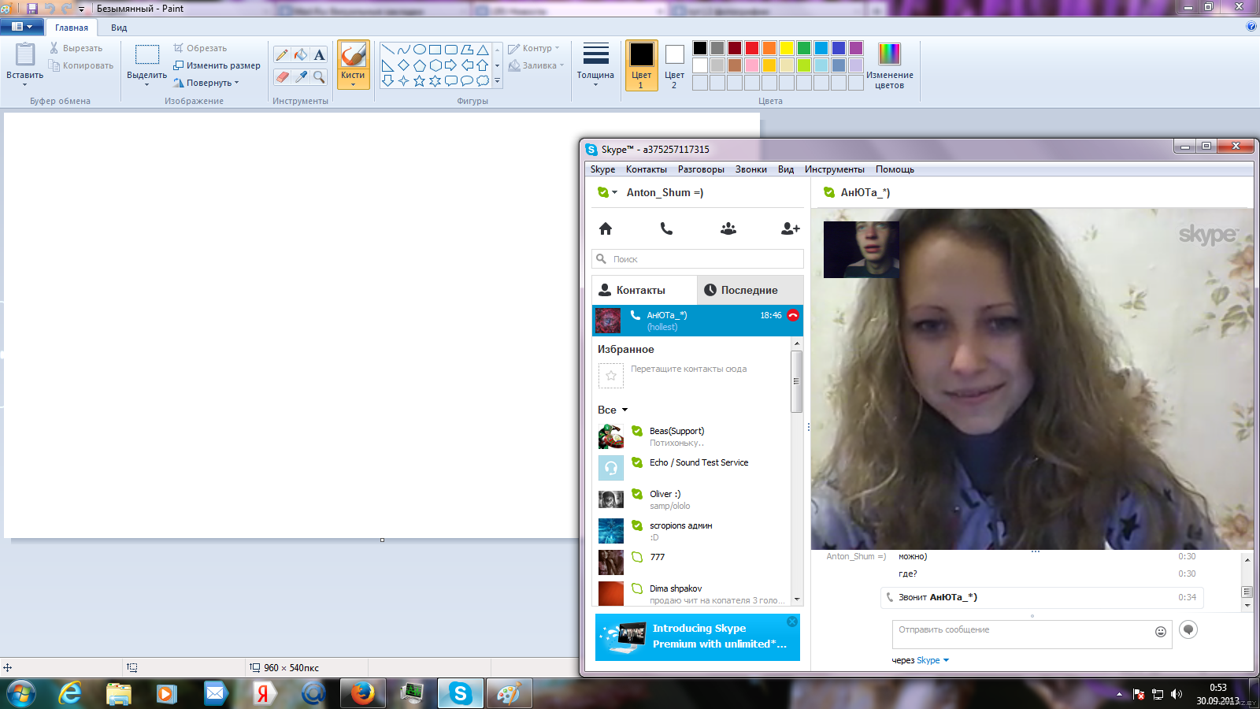The image size is (1260, 709).
Task: Open the Skype menu in Skype menu bar
Action: click(602, 169)
